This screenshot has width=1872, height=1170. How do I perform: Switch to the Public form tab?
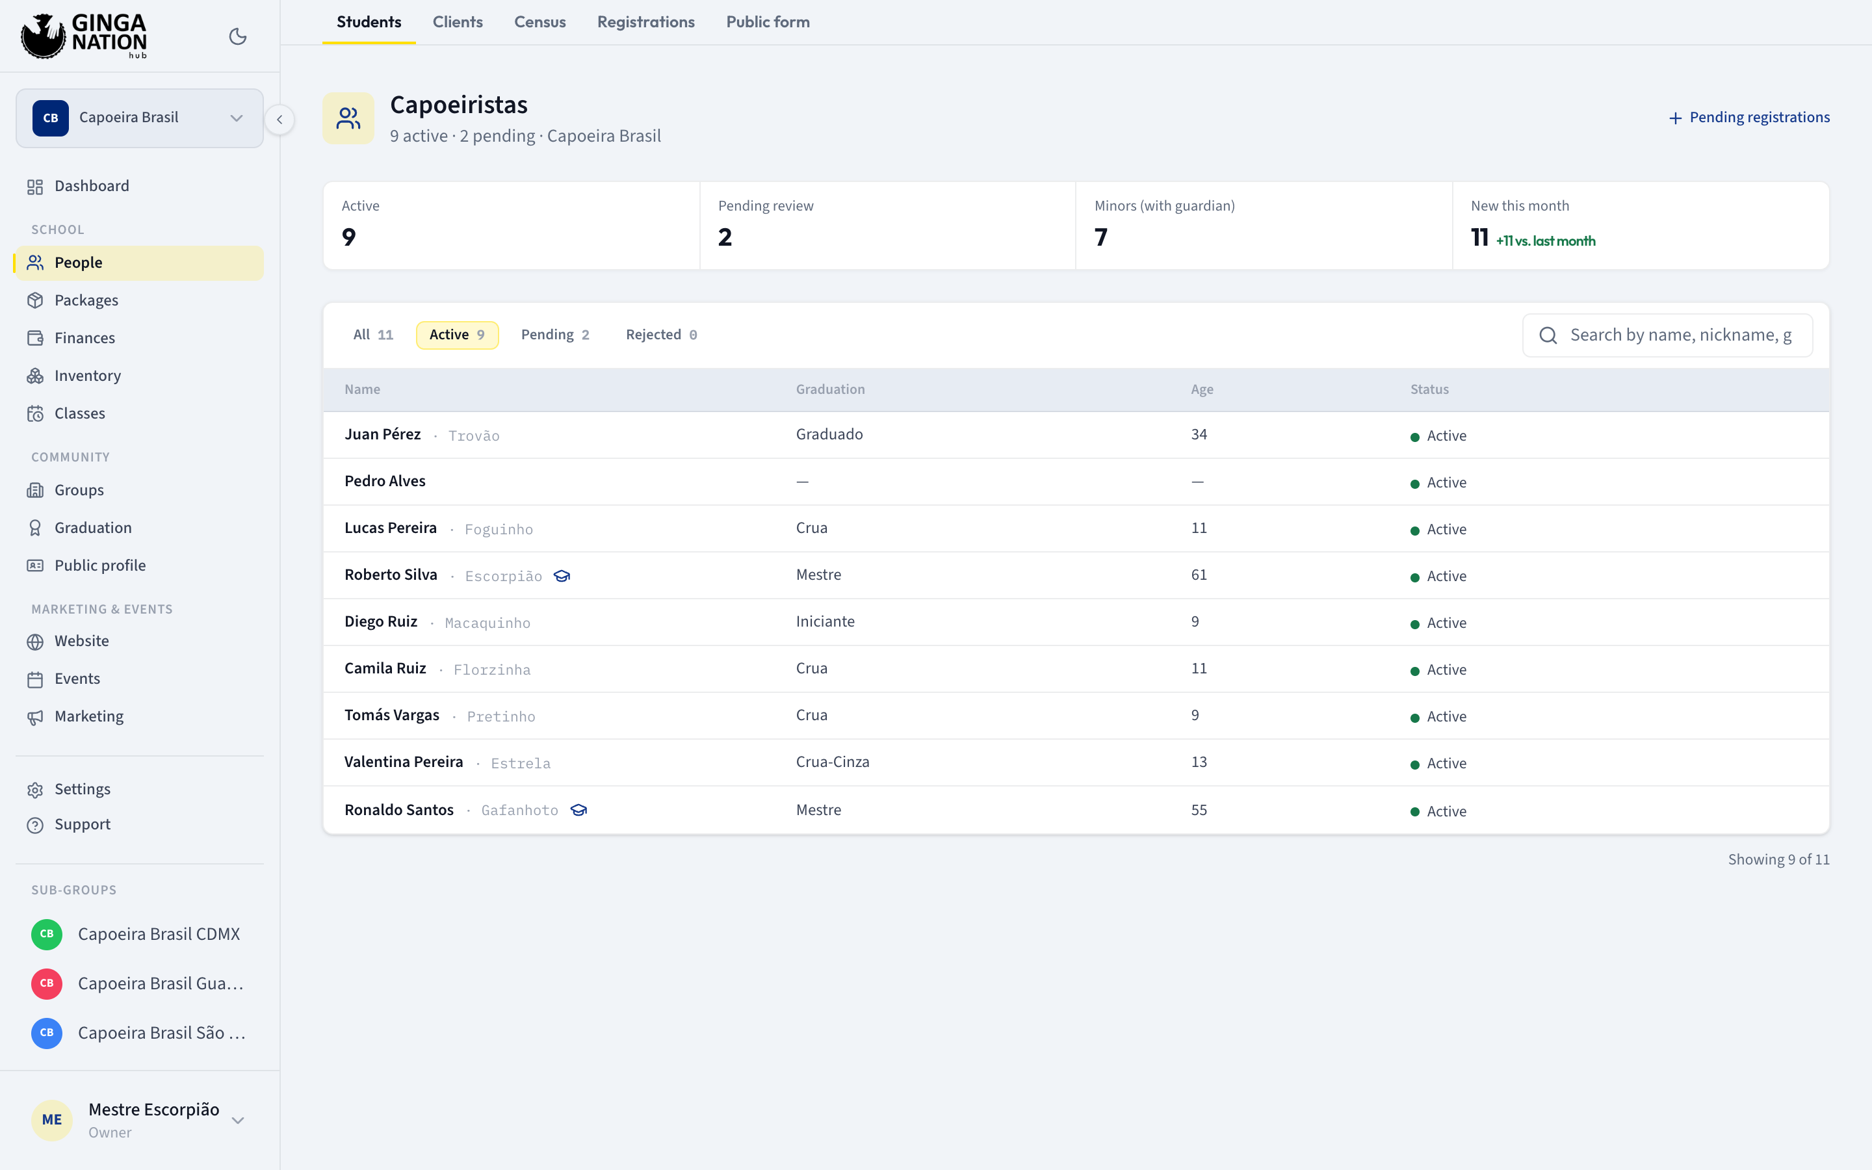tap(768, 21)
